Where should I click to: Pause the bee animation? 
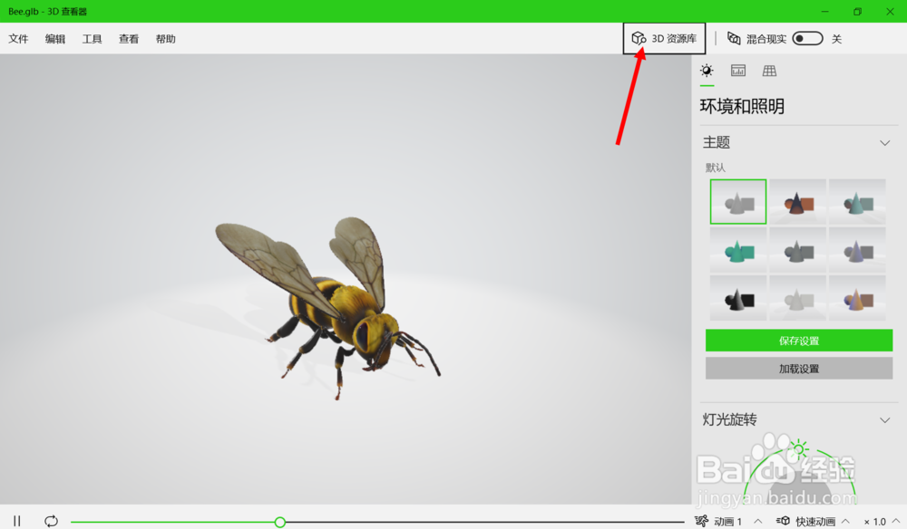click(x=16, y=521)
